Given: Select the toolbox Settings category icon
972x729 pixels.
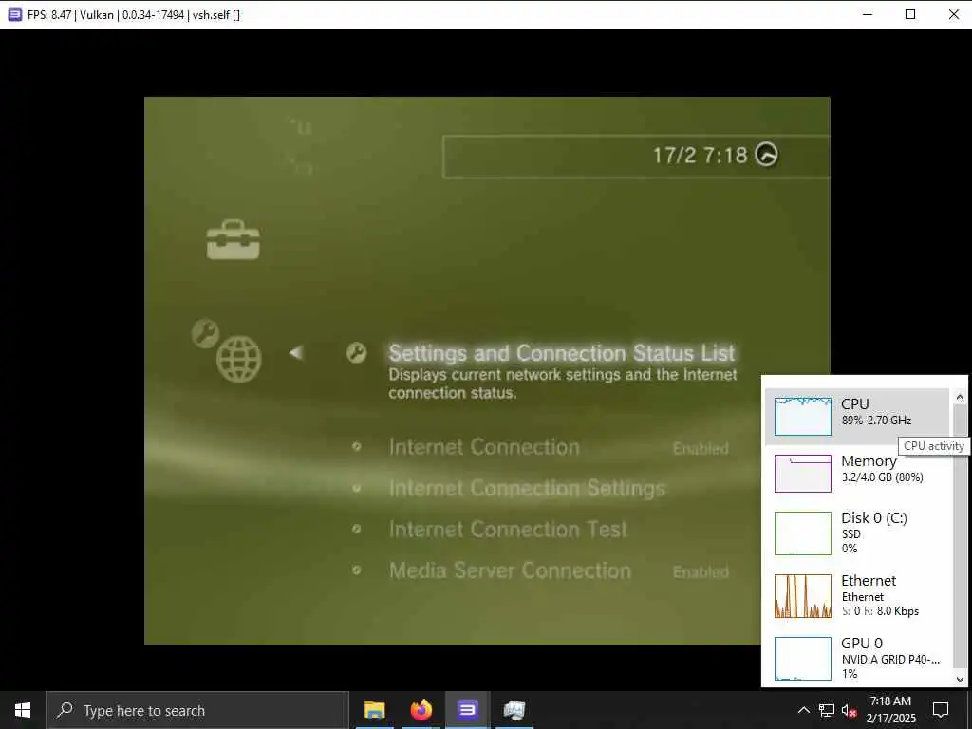Looking at the screenshot, I should [x=234, y=239].
